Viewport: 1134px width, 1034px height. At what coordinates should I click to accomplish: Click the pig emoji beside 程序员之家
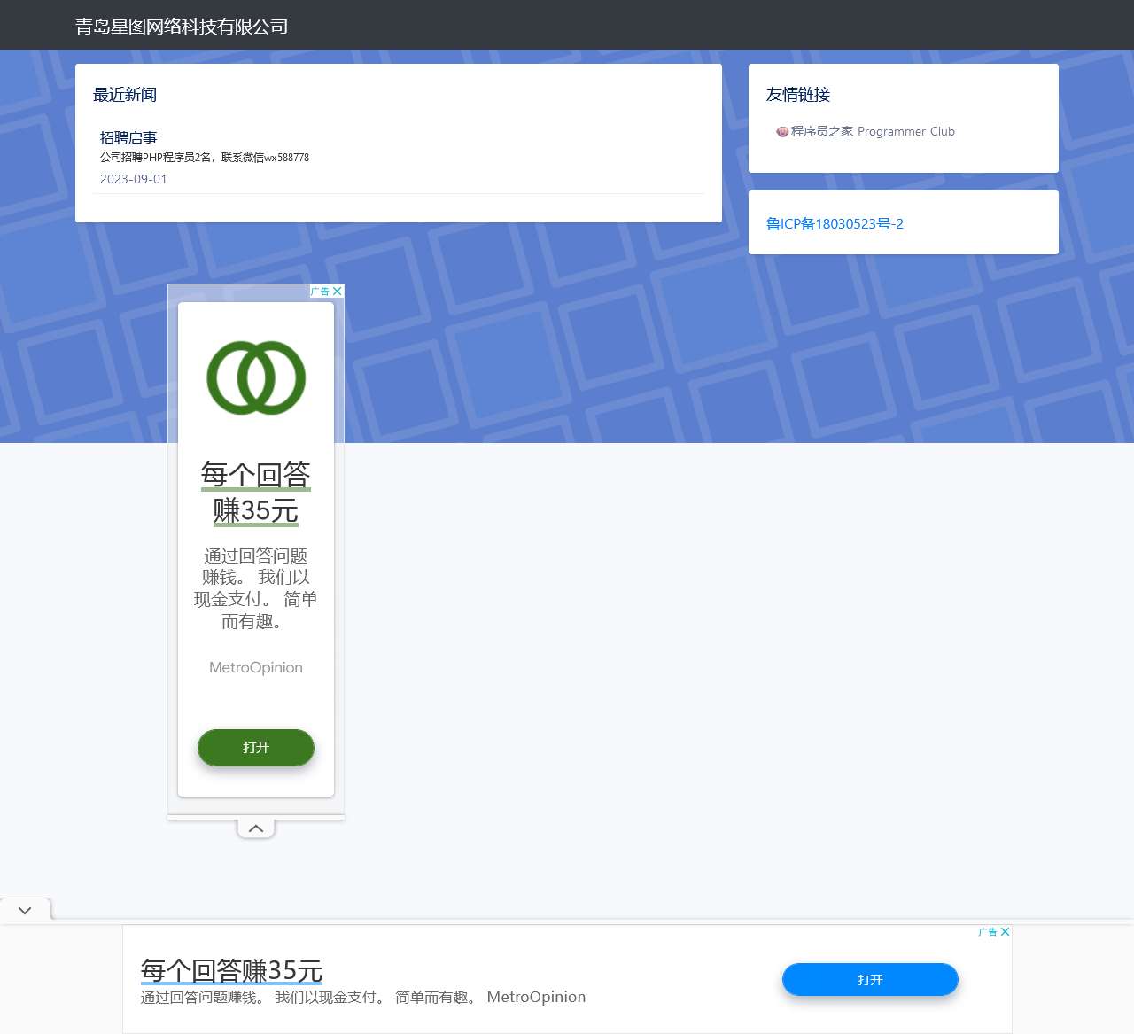pyautogui.click(x=782, y=131)
